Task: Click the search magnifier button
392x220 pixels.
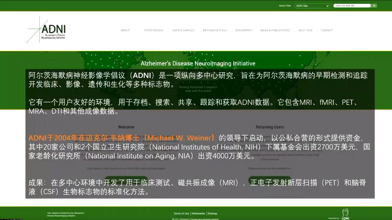Action: (374, 6)
